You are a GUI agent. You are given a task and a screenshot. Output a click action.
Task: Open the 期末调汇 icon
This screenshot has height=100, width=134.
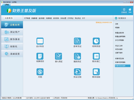pyautogui.click(x=96, y=56)
